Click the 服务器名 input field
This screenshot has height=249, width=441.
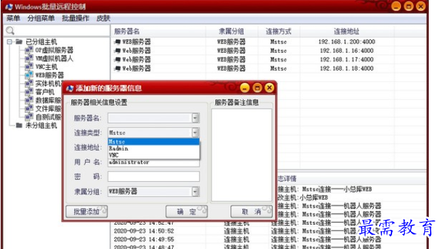150,118
